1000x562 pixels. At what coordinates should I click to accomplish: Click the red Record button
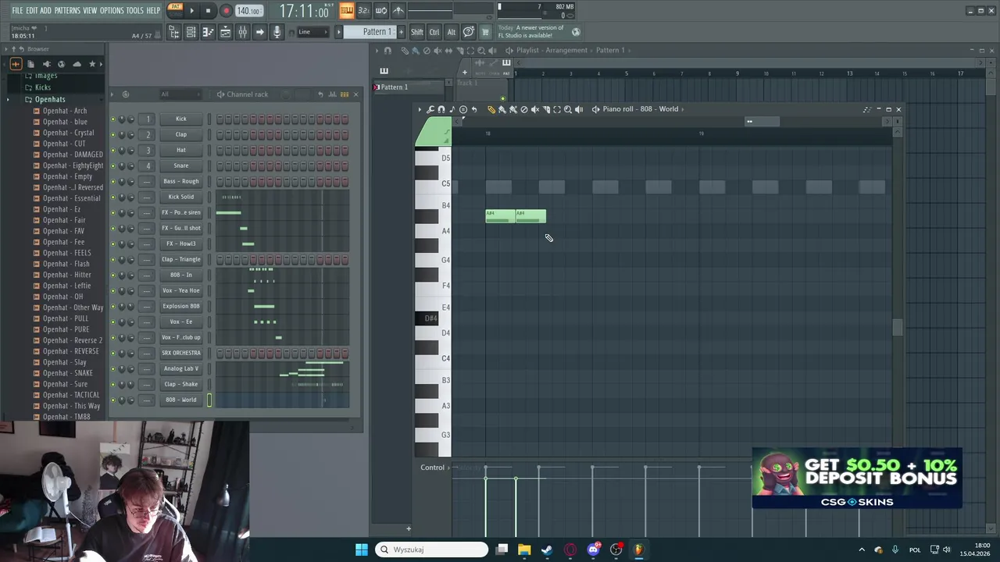point(226,11)
